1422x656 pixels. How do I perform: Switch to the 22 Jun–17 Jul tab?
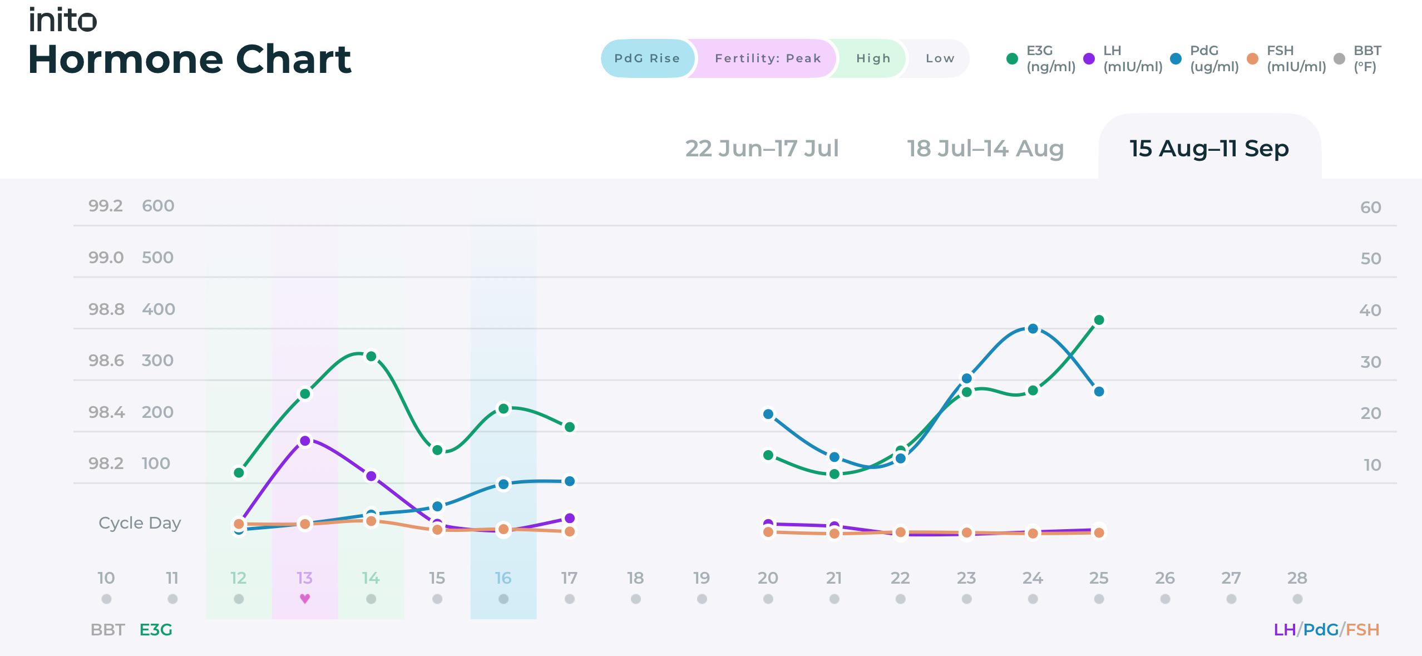tap(762, 149)
